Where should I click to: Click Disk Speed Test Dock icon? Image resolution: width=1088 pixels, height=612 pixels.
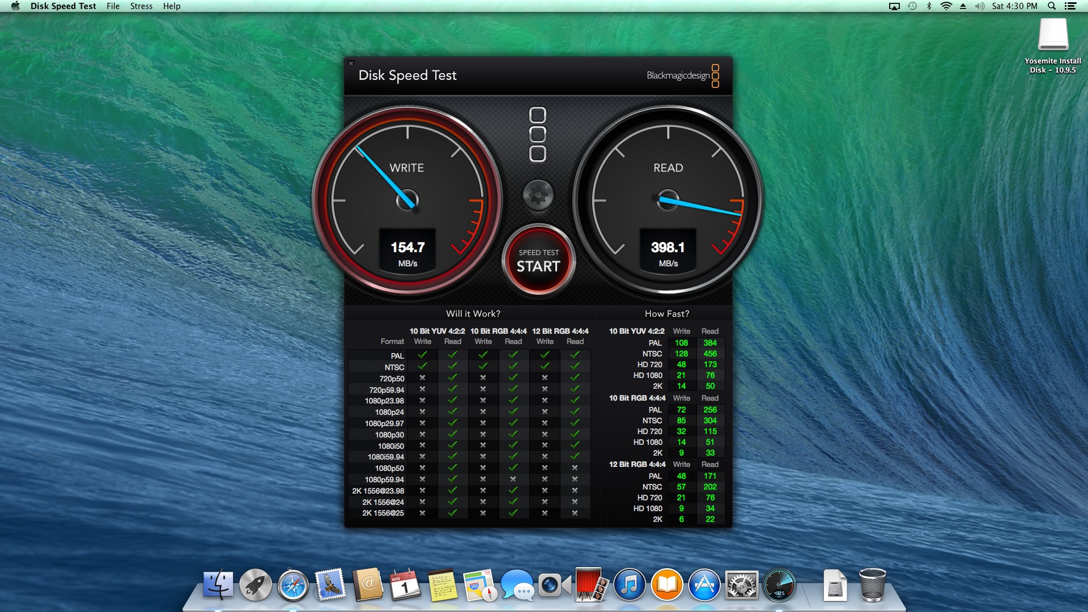pos(779,585)
